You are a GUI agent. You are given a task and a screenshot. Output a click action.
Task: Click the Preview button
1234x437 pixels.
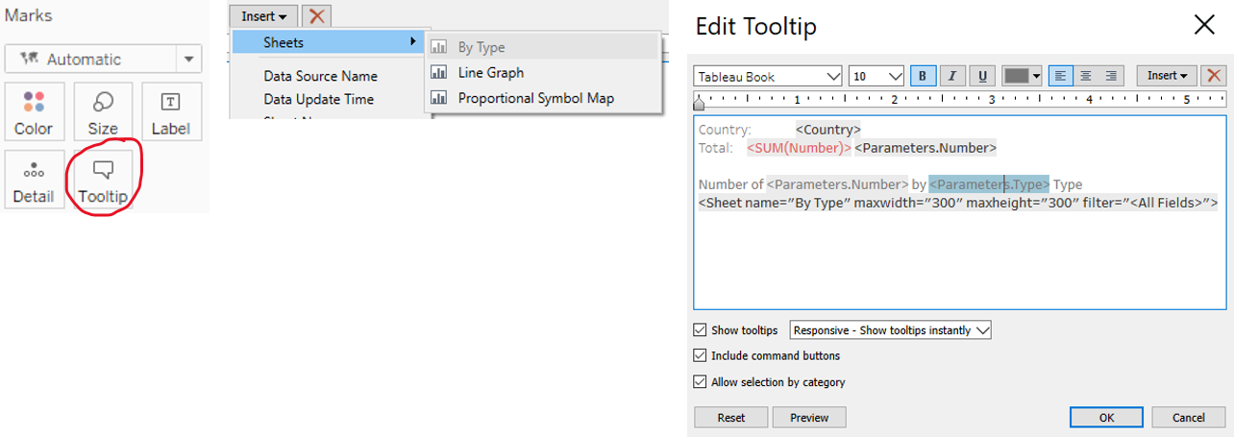[809, 418]
